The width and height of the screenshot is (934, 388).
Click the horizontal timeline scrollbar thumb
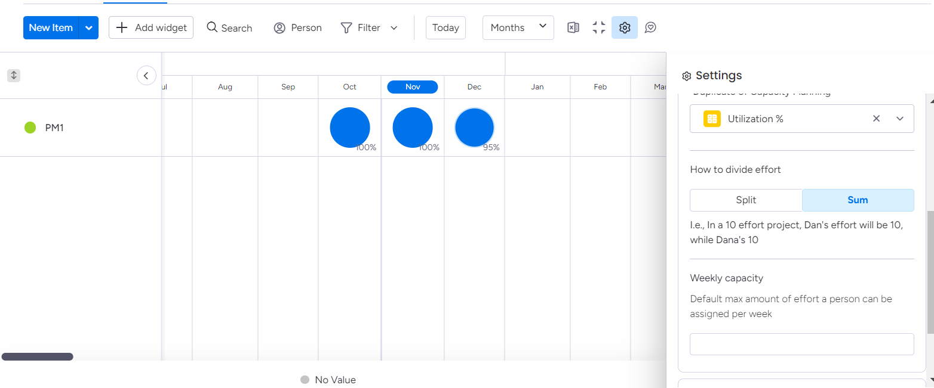coord(37,356)
